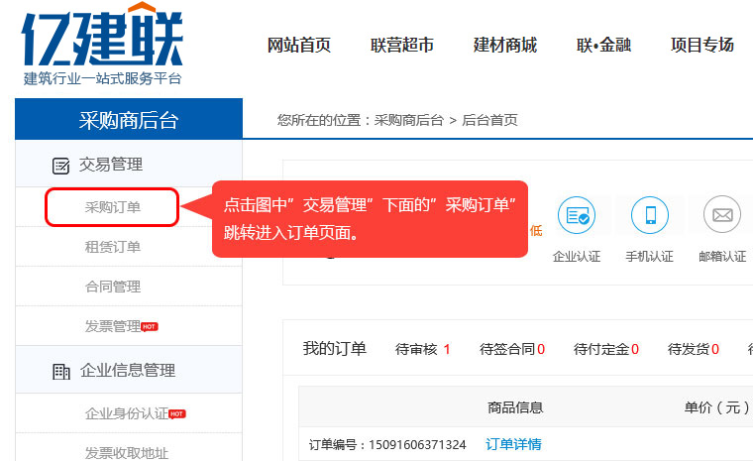Image resolution: width=753 pixels, height=461 pixels.
Task: Open 联营超市 navigation item
Action: 402,45
